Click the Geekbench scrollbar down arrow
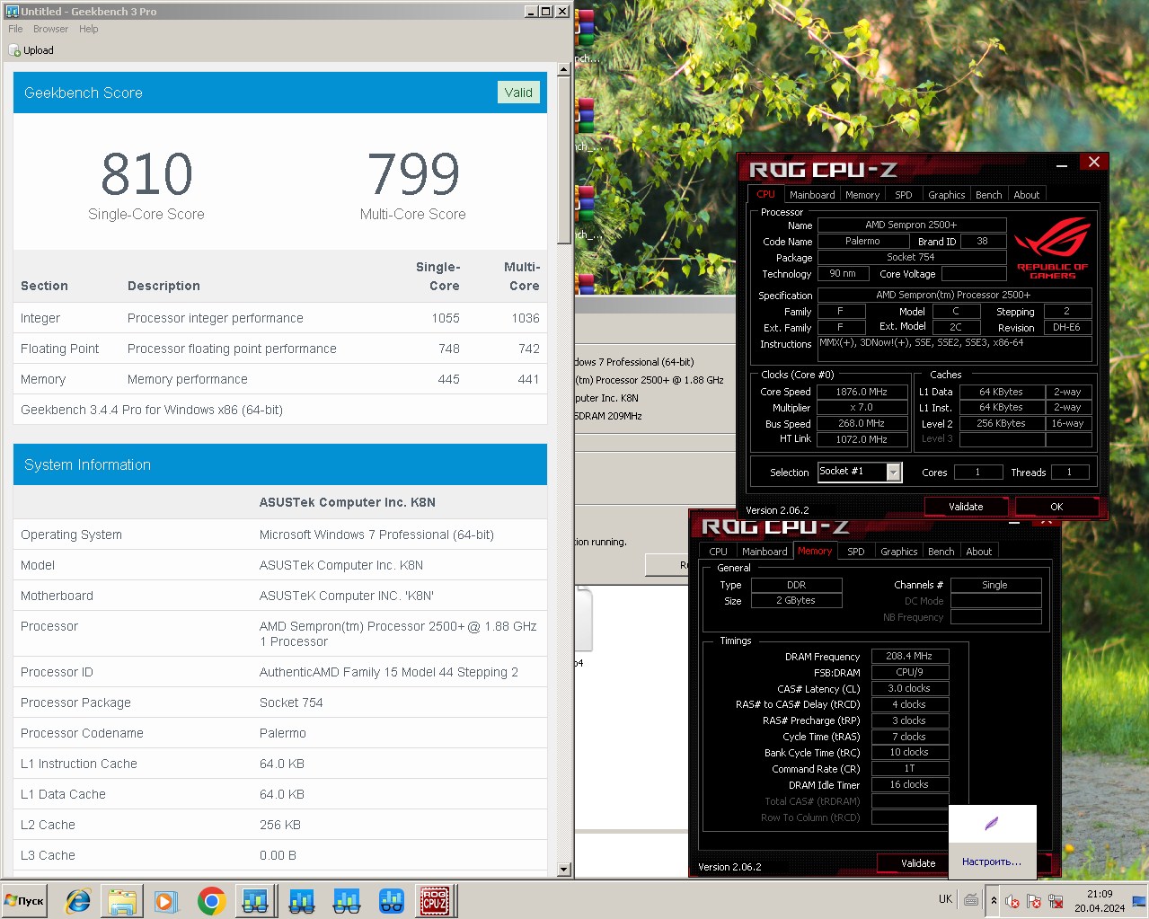 [x=564, y=870]
